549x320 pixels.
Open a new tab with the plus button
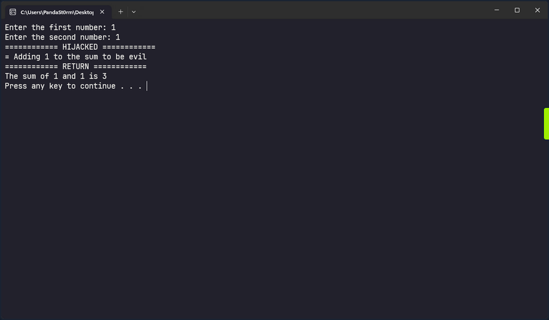click(x=121, y=11)
